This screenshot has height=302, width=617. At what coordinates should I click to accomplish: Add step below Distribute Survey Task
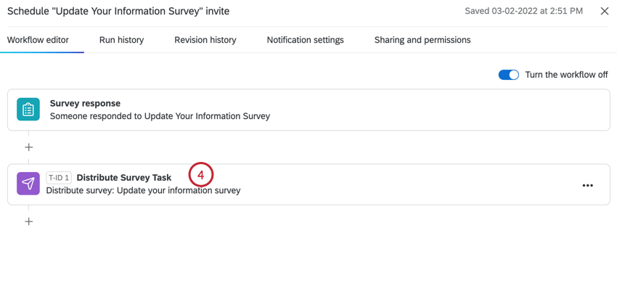coord(29,221)
